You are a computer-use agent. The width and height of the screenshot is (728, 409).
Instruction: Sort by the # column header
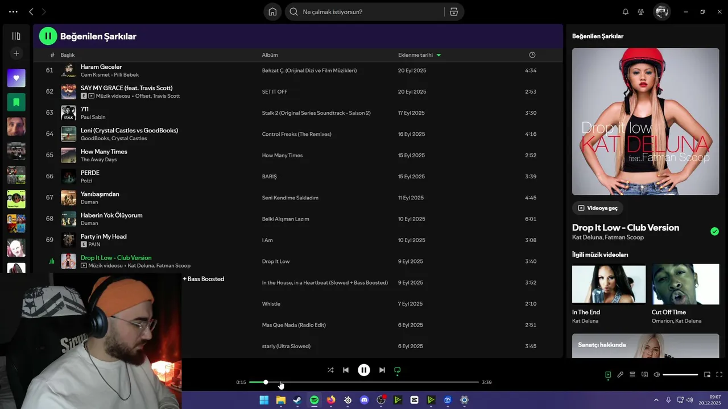point(52,55)
